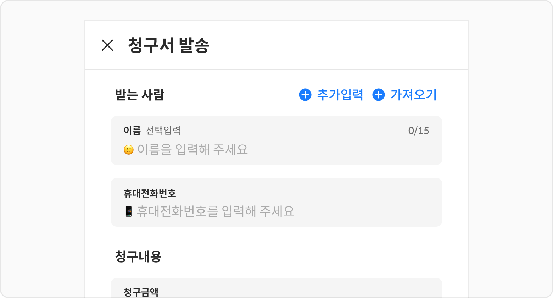This screenshot has height=298, width=553.
Task: Select the 청구금액 input field
Action: coord(276,288)
